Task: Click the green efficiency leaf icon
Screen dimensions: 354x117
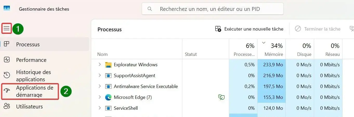Action: point(221,97)
